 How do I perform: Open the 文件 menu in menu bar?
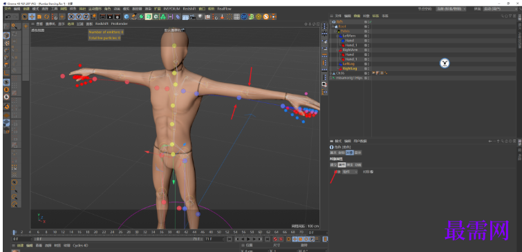point(8,9)
